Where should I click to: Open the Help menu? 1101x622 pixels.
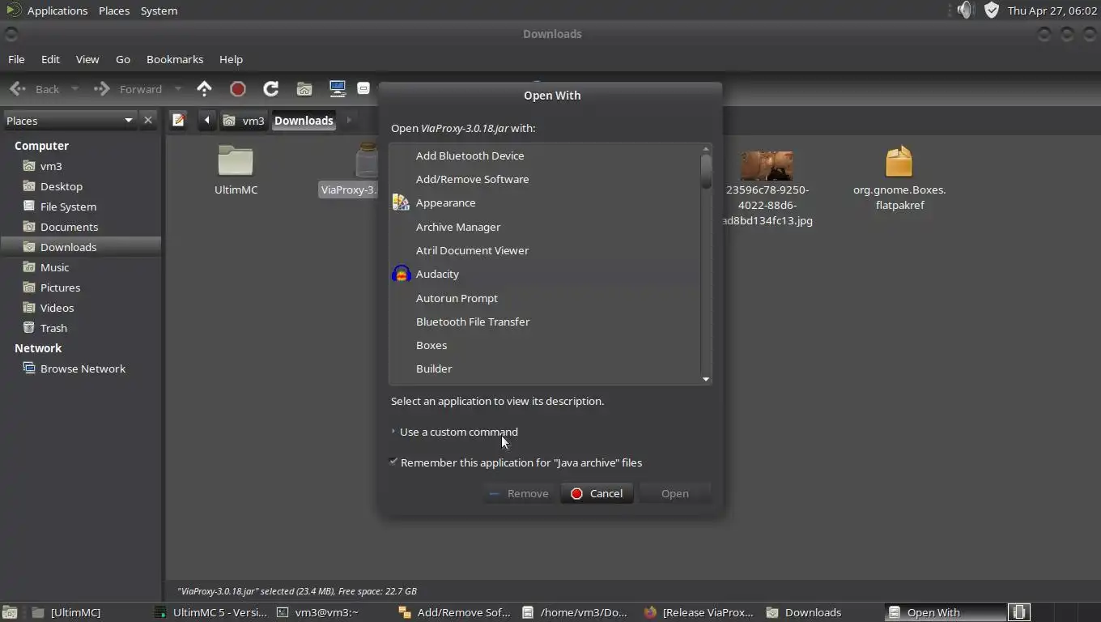(231, 59)
